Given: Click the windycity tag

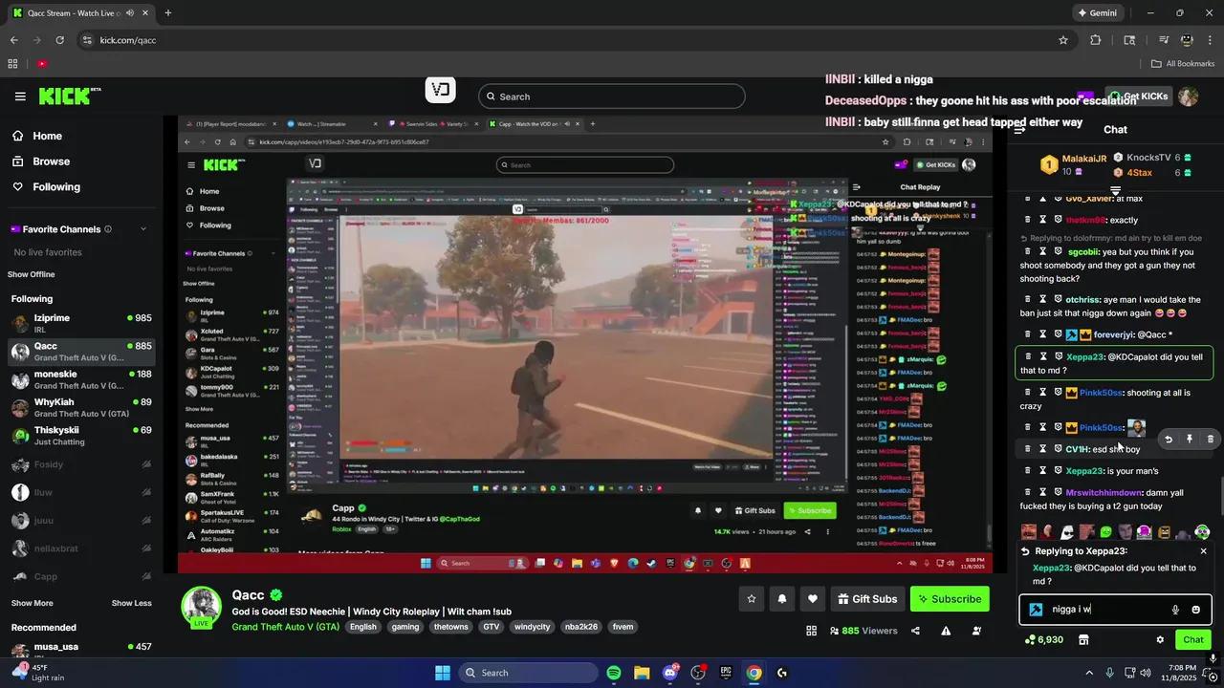Looking at the screenshot, I should [x=533, y=627].
